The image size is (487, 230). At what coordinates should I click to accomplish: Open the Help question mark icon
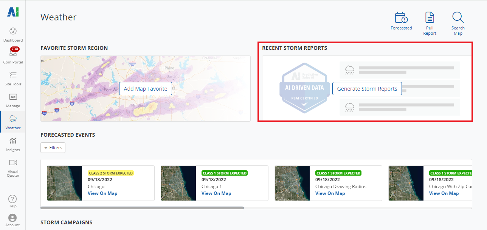tap(12, 199)
